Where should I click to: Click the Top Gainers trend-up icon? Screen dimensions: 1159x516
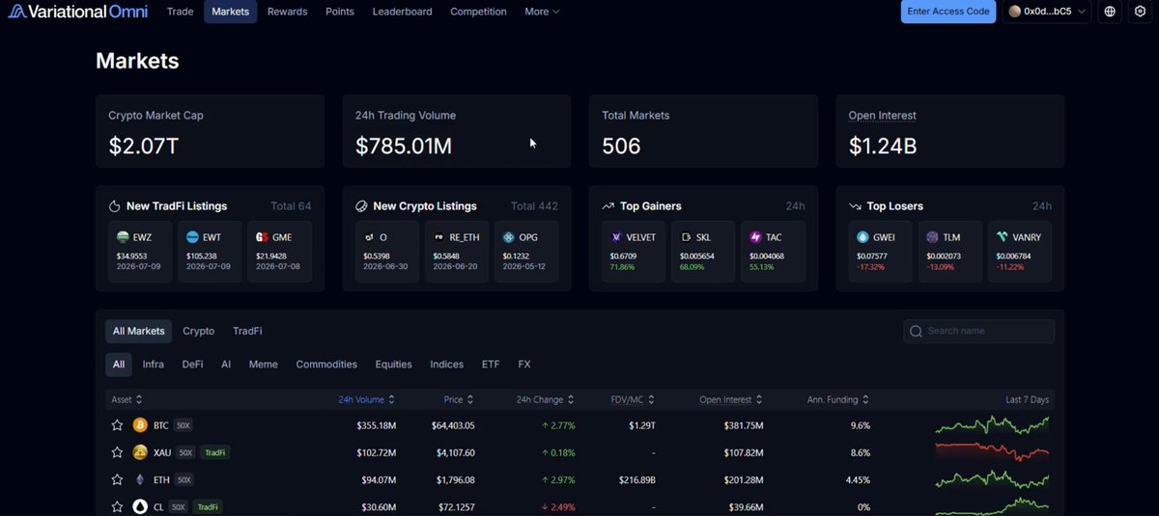[x=608, y=206]
